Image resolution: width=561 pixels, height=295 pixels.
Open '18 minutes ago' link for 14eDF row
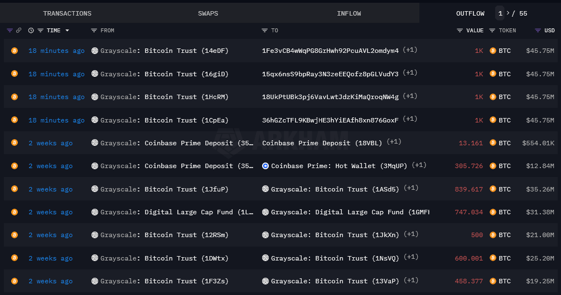56,51
